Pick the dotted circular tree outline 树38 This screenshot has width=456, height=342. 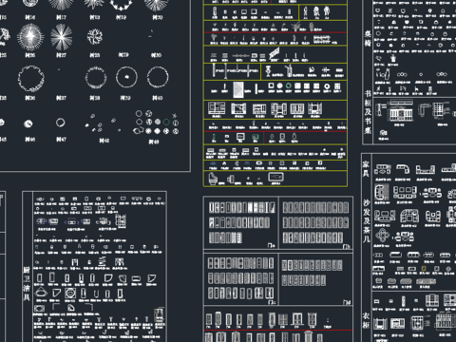[96, 77]
